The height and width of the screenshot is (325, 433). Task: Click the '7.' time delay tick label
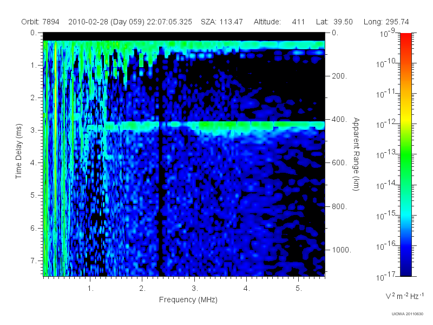(x=34, y=261)
